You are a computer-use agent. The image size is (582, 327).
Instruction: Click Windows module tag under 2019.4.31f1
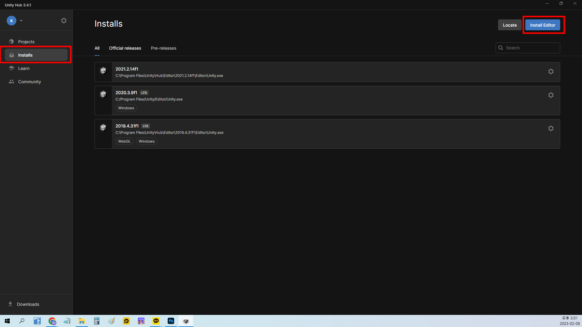(147, 141)
